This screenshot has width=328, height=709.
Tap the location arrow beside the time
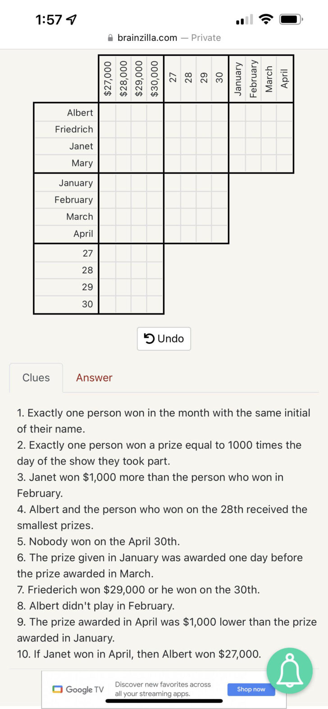(x=71, y=20)
